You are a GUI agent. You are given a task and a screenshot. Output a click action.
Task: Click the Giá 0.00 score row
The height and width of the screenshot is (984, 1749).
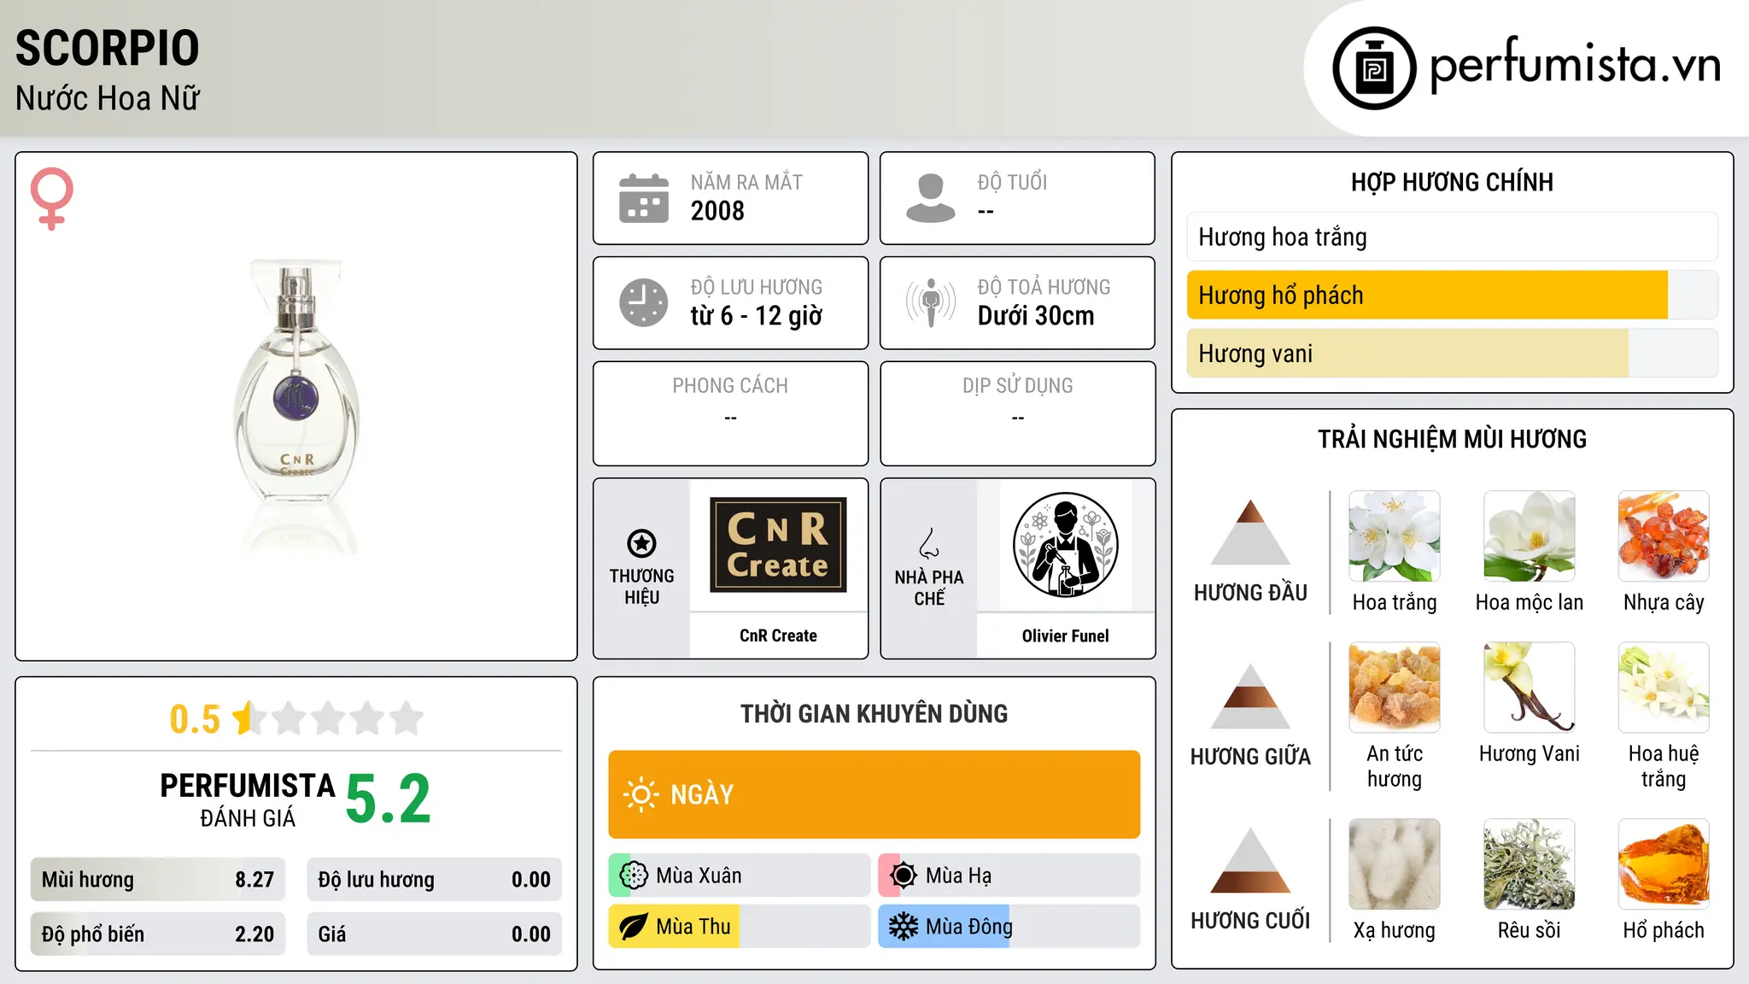click(x=434, y=934)
